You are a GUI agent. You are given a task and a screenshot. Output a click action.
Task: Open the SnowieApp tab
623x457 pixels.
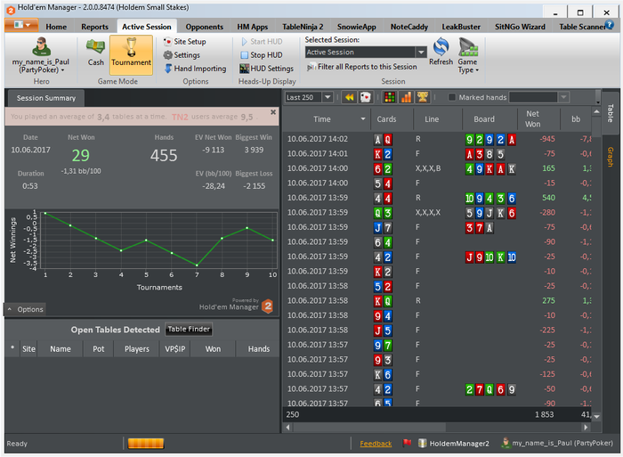[356, 27]
